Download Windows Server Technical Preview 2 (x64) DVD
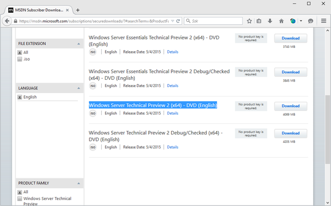This screenshot has height=206, width=331. (291, 106)
